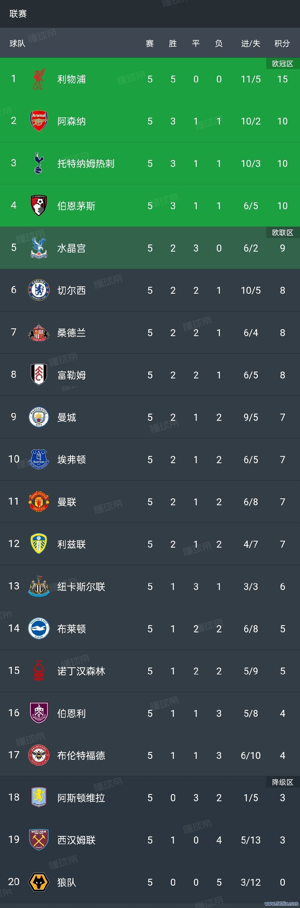Click the 进/失 column header
This screenshot has height=908, width=300.
(x=250, y=43)
